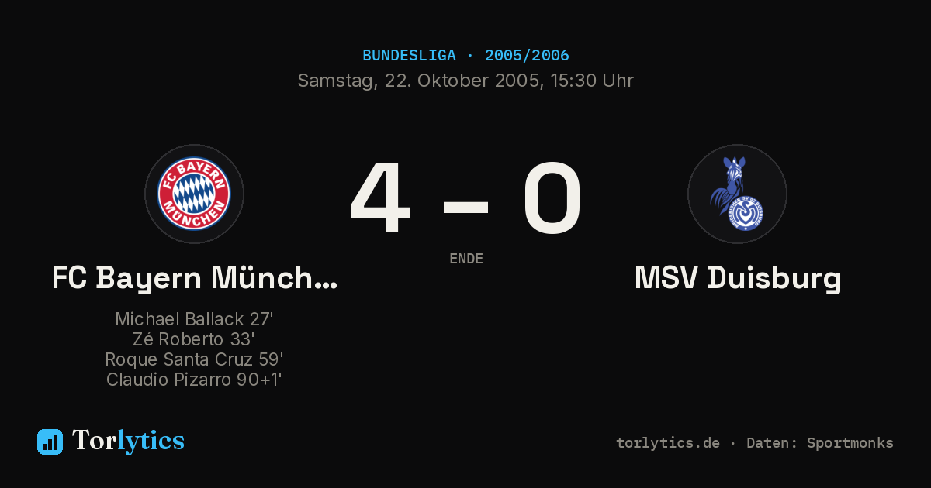The image size is (931, 488).
Task: Select the MSV Duisburg team name
Action: (x=738, y=278)
